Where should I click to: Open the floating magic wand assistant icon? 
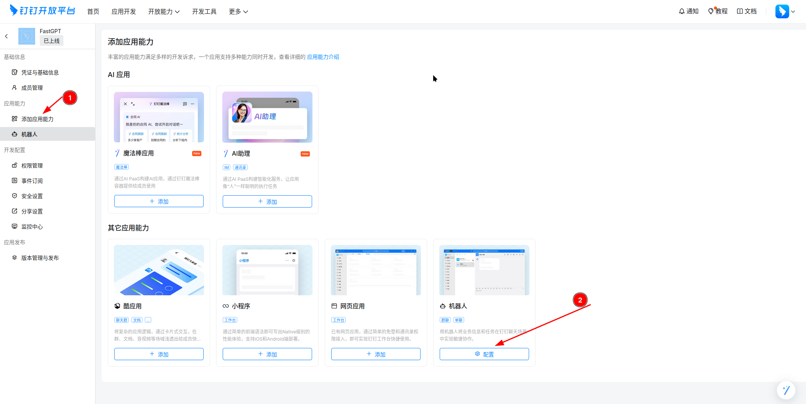pyautogui.click(x=786, y=390)
